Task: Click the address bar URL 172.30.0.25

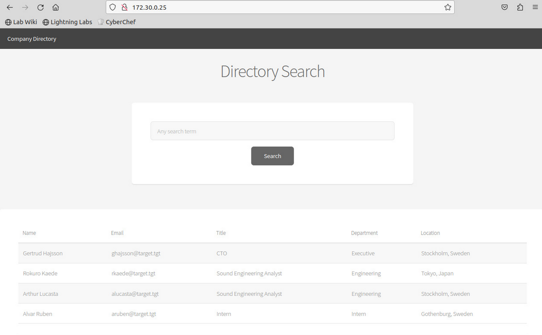Action: click(x=149, y=7)
